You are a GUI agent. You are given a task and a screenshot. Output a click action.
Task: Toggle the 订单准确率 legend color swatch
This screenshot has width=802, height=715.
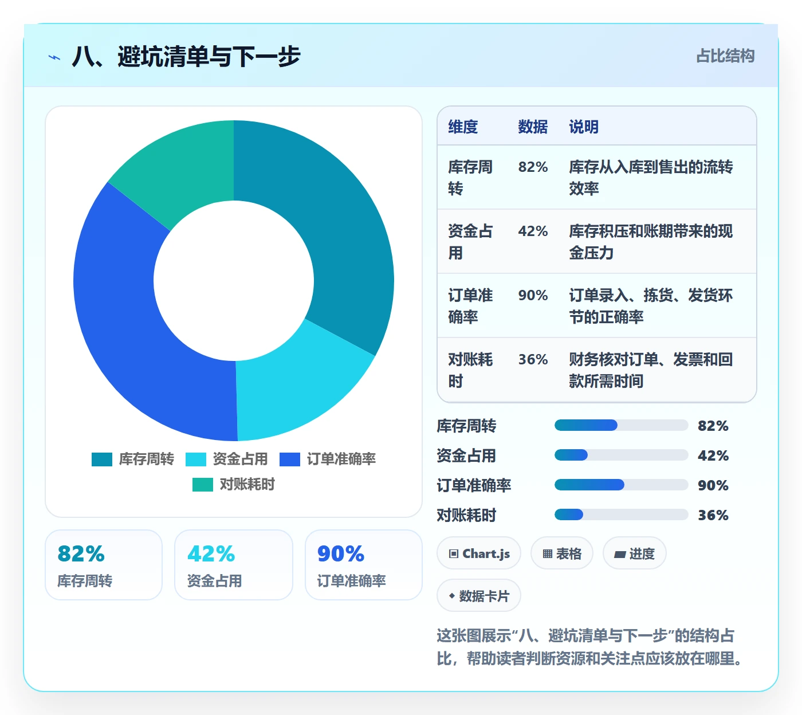(x=290, y=459)
